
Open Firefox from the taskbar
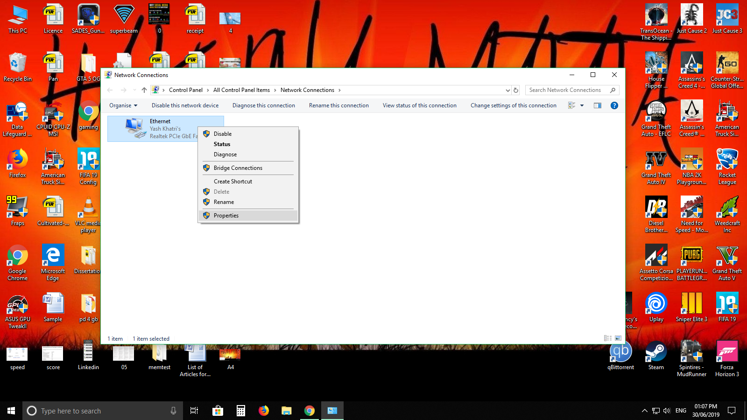(x=263, y=411)
